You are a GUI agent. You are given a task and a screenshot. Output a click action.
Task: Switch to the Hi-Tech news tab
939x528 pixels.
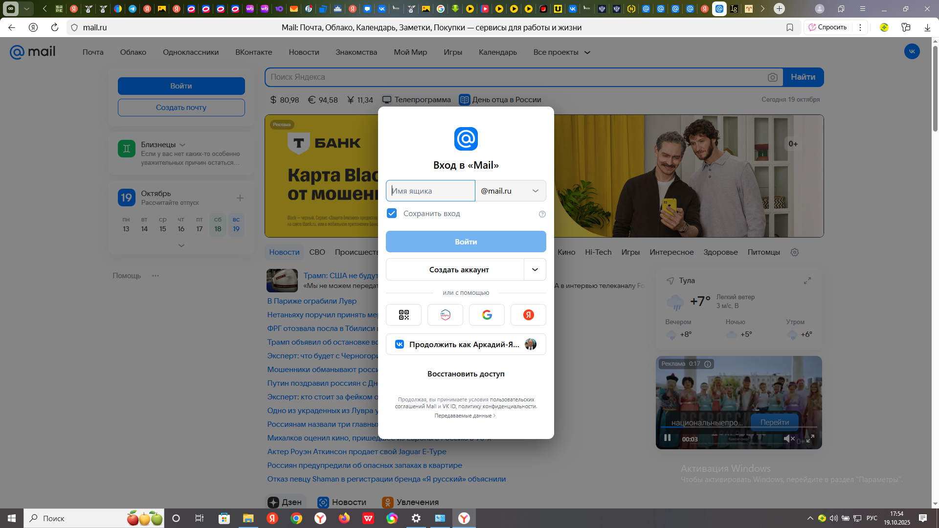[598, 252]
